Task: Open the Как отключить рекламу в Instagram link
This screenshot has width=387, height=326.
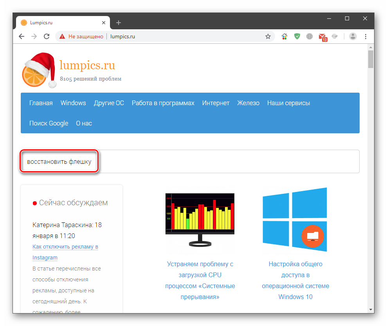Action: coord(65,252)
